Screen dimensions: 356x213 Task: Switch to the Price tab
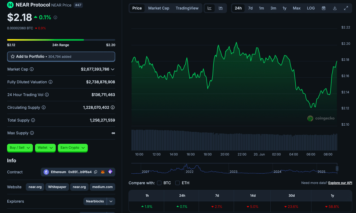tap(137, 8)
